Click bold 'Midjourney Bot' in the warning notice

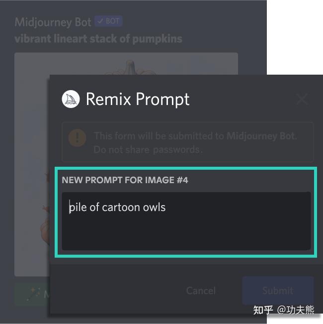261,136
